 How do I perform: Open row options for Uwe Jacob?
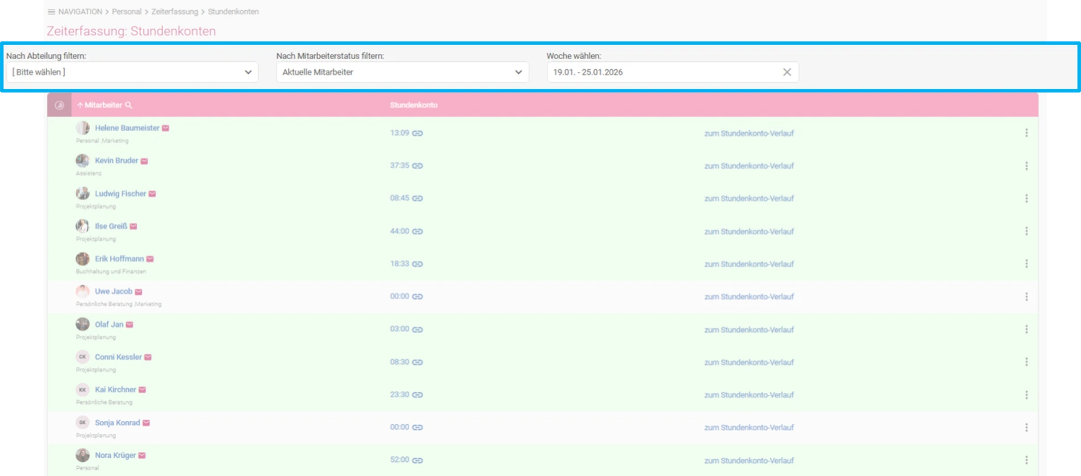(1026, 297)
